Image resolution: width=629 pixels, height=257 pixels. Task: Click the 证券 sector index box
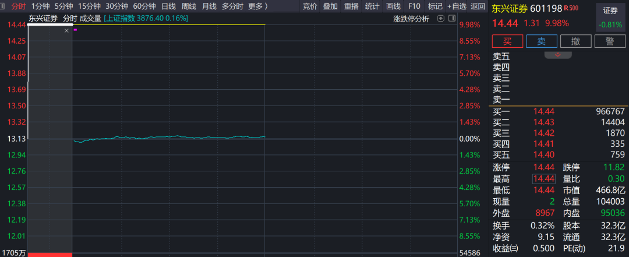pos(610,17)
